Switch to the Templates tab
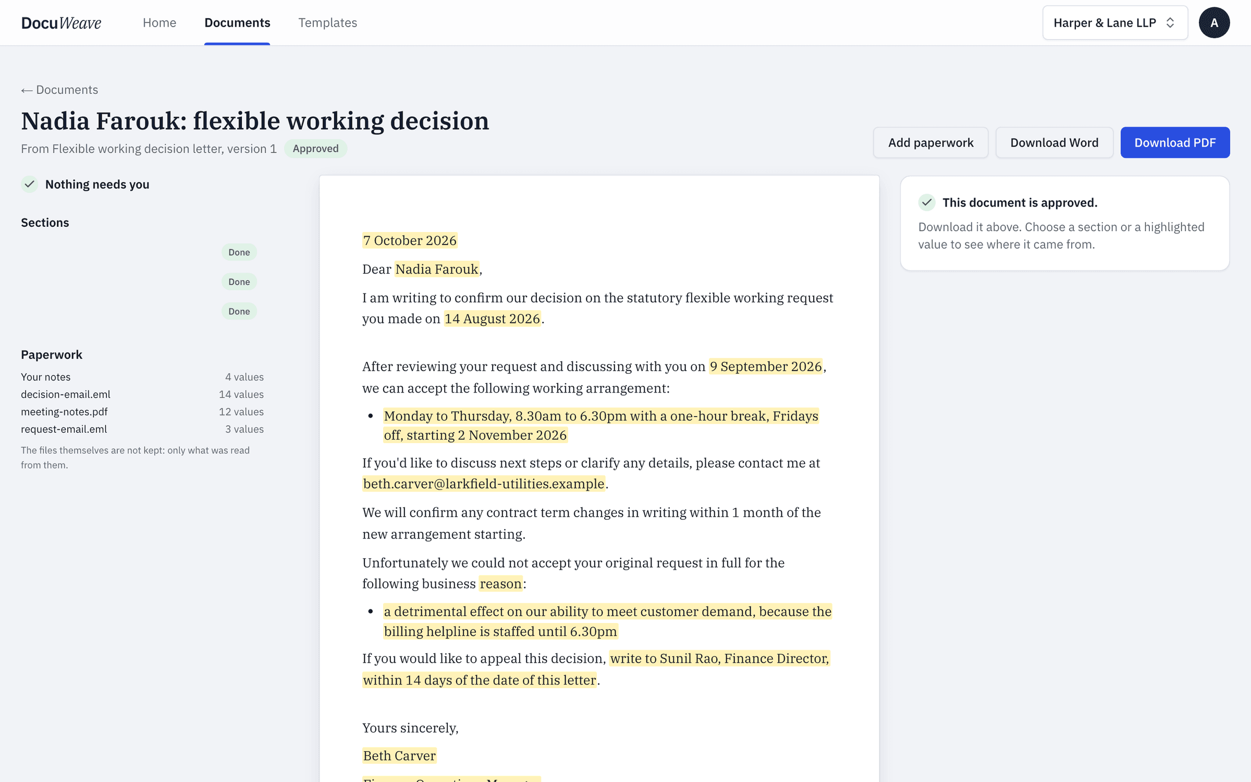 click(x=327, y=22)
